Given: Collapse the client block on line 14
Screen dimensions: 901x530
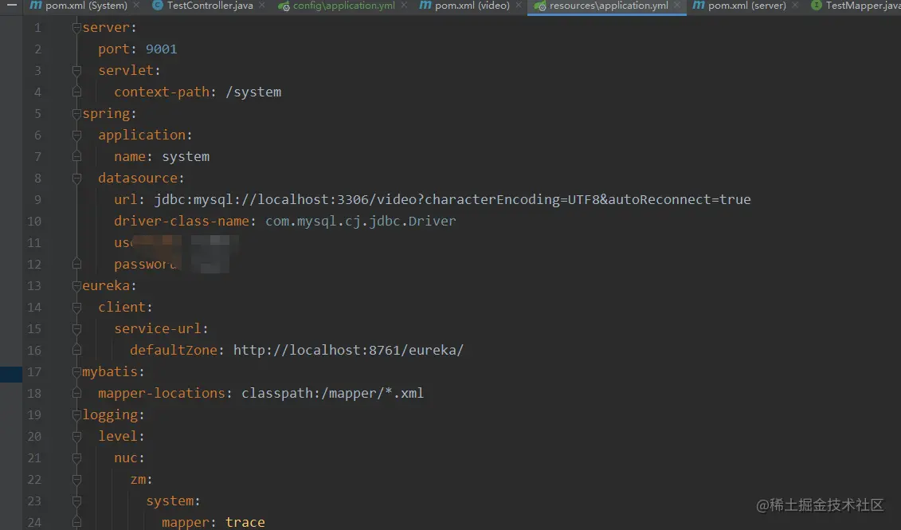Looking at the screenshot, I should click(x=76, y=307).
